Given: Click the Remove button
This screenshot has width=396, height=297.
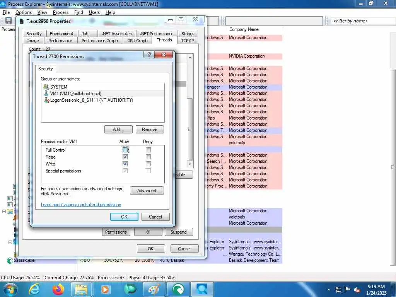Looking at the screenshot, I should (x=150, y=129).
